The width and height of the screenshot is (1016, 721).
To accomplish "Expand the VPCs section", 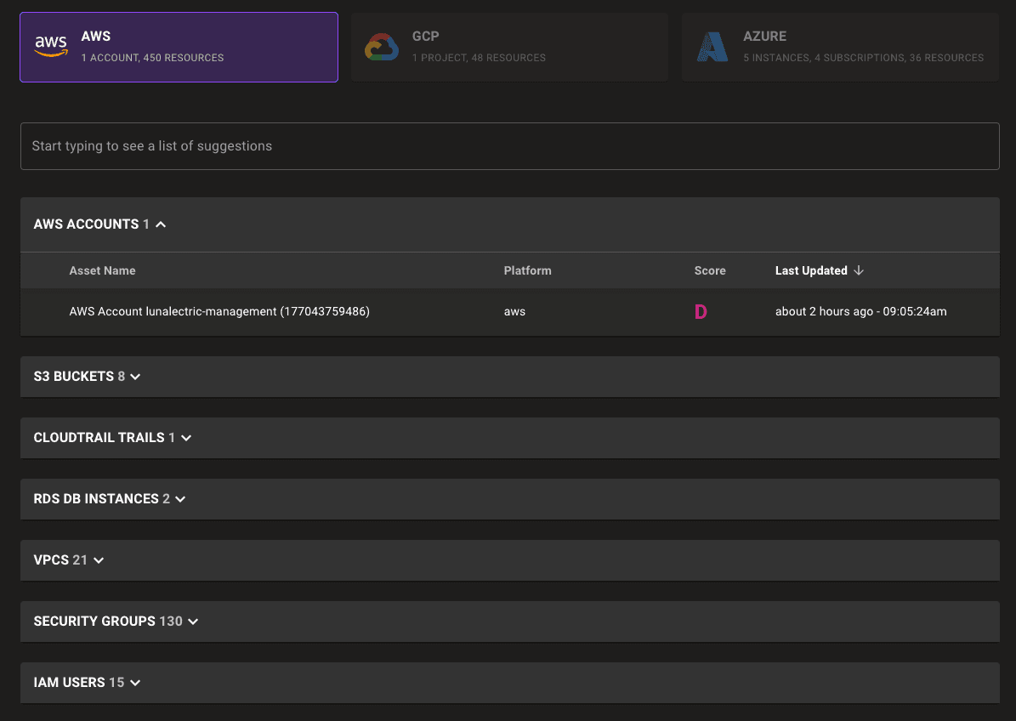I will (99, 560).
